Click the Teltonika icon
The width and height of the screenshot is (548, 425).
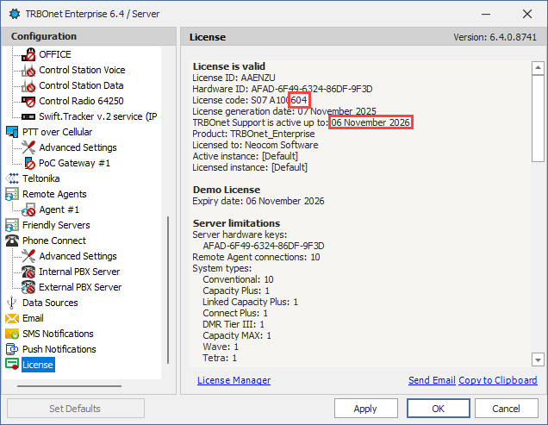(12, 178)
